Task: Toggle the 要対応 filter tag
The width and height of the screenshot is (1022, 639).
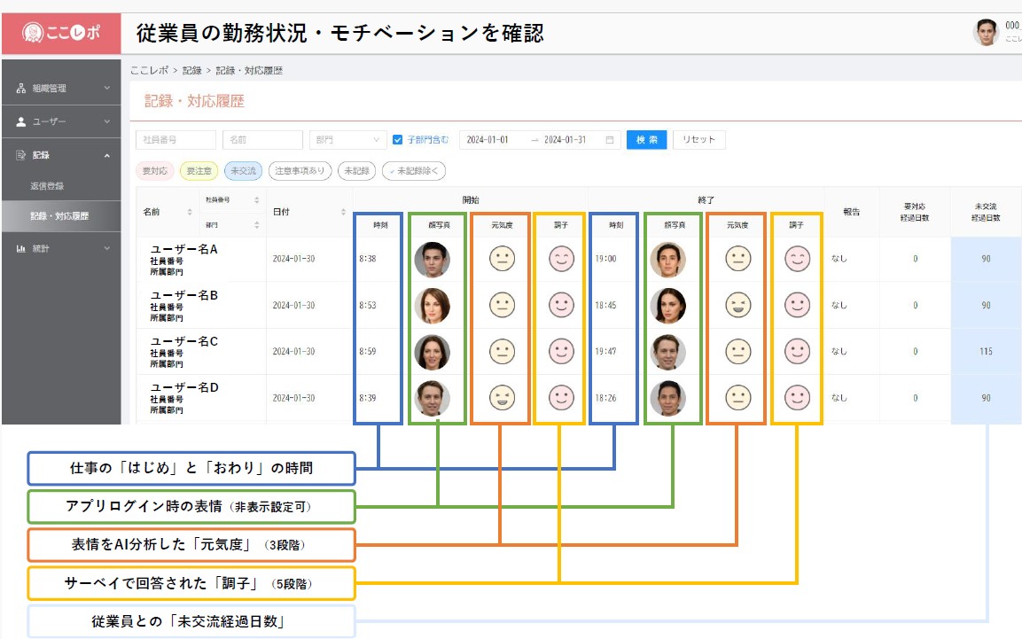Action: tap(155, 171)
